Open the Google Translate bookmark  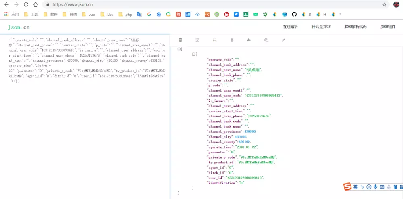click(x=139, y=15)
